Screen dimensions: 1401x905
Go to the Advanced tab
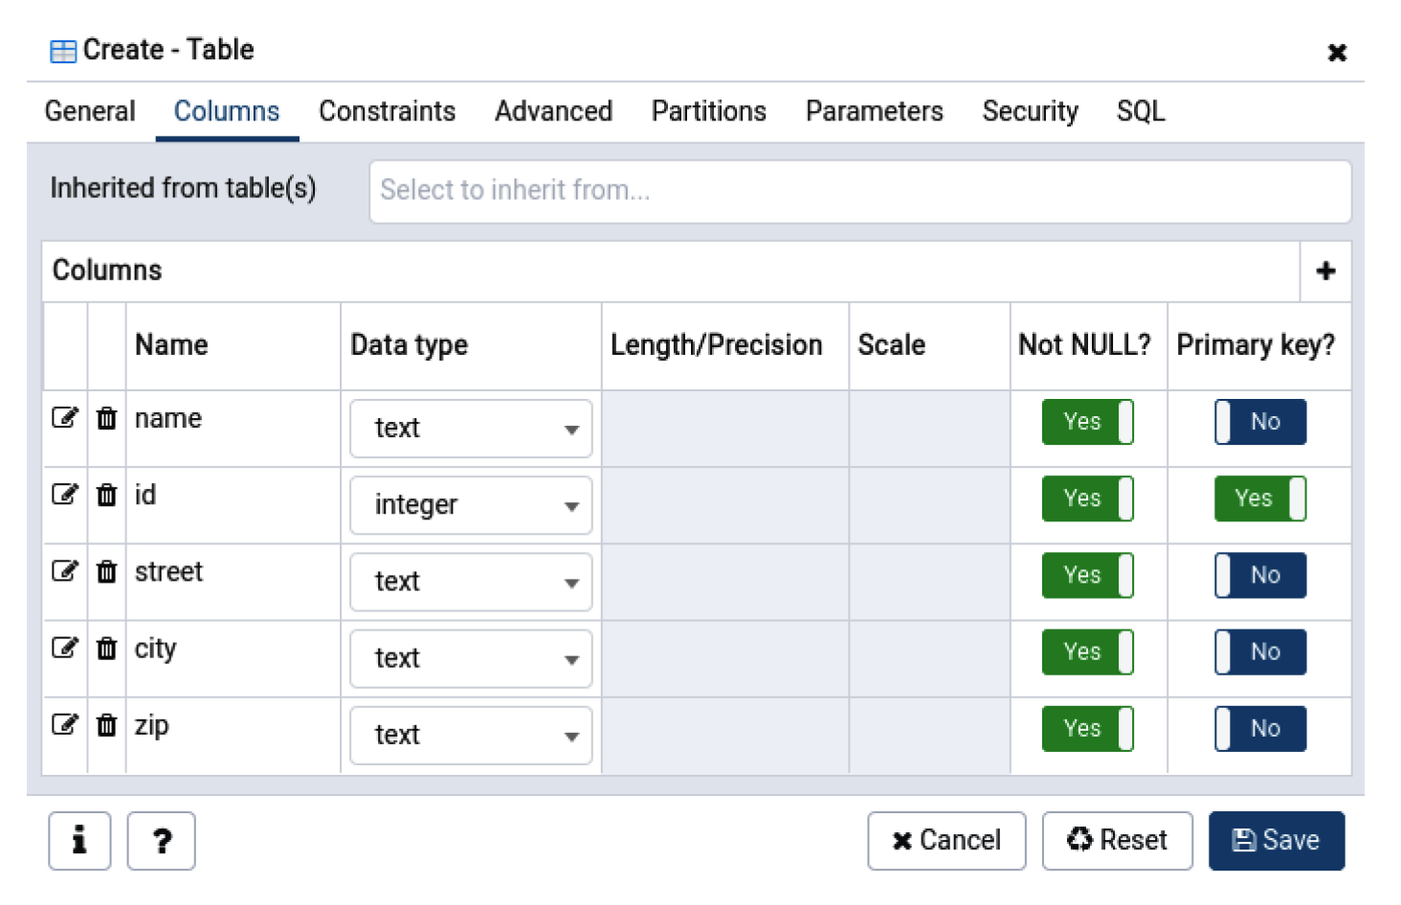553,112
